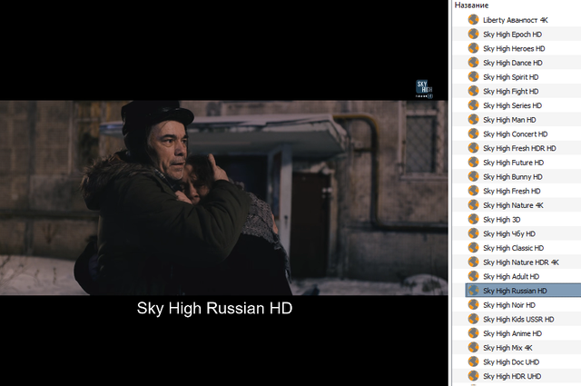This screenshot has width=581, height=386.
Task: Open Sky High Concert HD channel
Action: coord(517,134)
